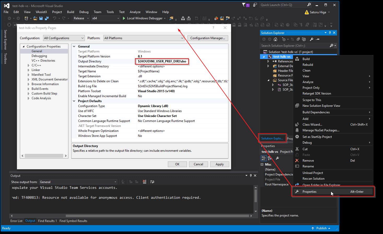Screen dimensions: 383x234
Task: Click Solution Explorer pending changes filter icon
Action: pos(284,39)
